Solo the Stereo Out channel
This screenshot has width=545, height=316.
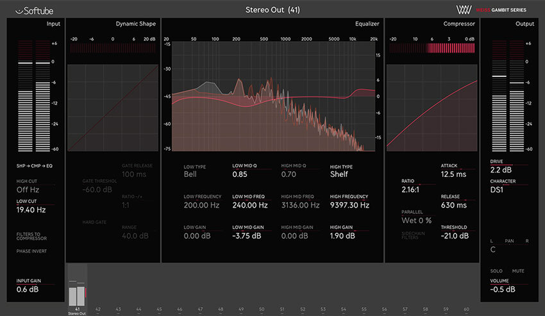tap(496, 271)
